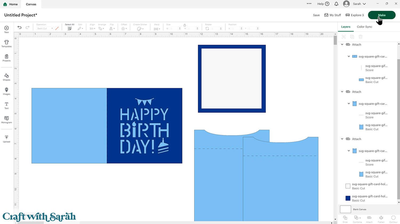Open the Monogram tool
The image size is (400, 224).
click(6, 119)
